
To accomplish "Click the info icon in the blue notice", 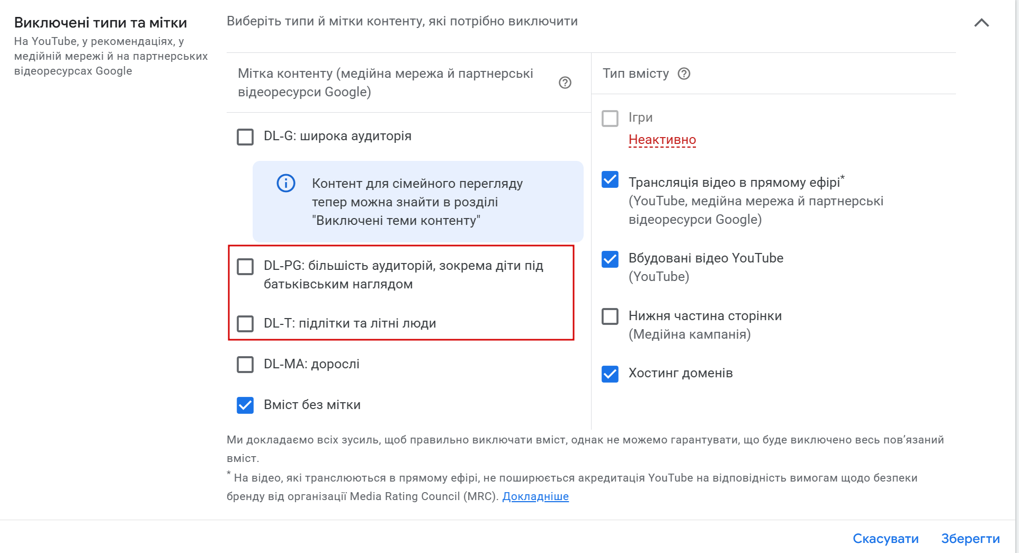I will 286,183.
